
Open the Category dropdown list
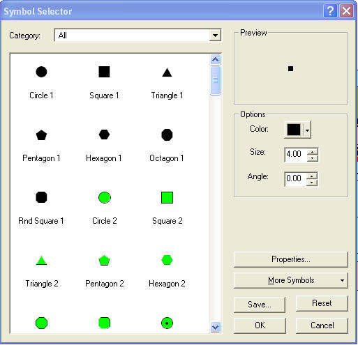215,36
